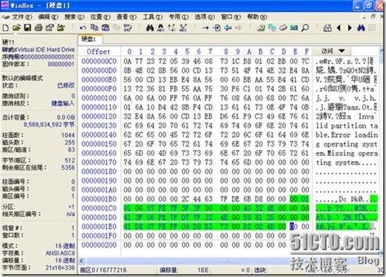This screenshot has width=386, height=277.
Task: Click the Replace hex values icon
Action: [x=183, y=28]
